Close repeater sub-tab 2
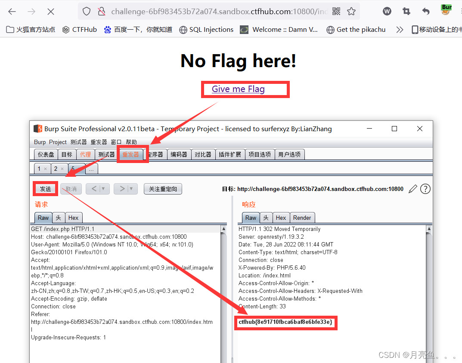This screenshot has height=363, width=462. [x=62, y=169]
